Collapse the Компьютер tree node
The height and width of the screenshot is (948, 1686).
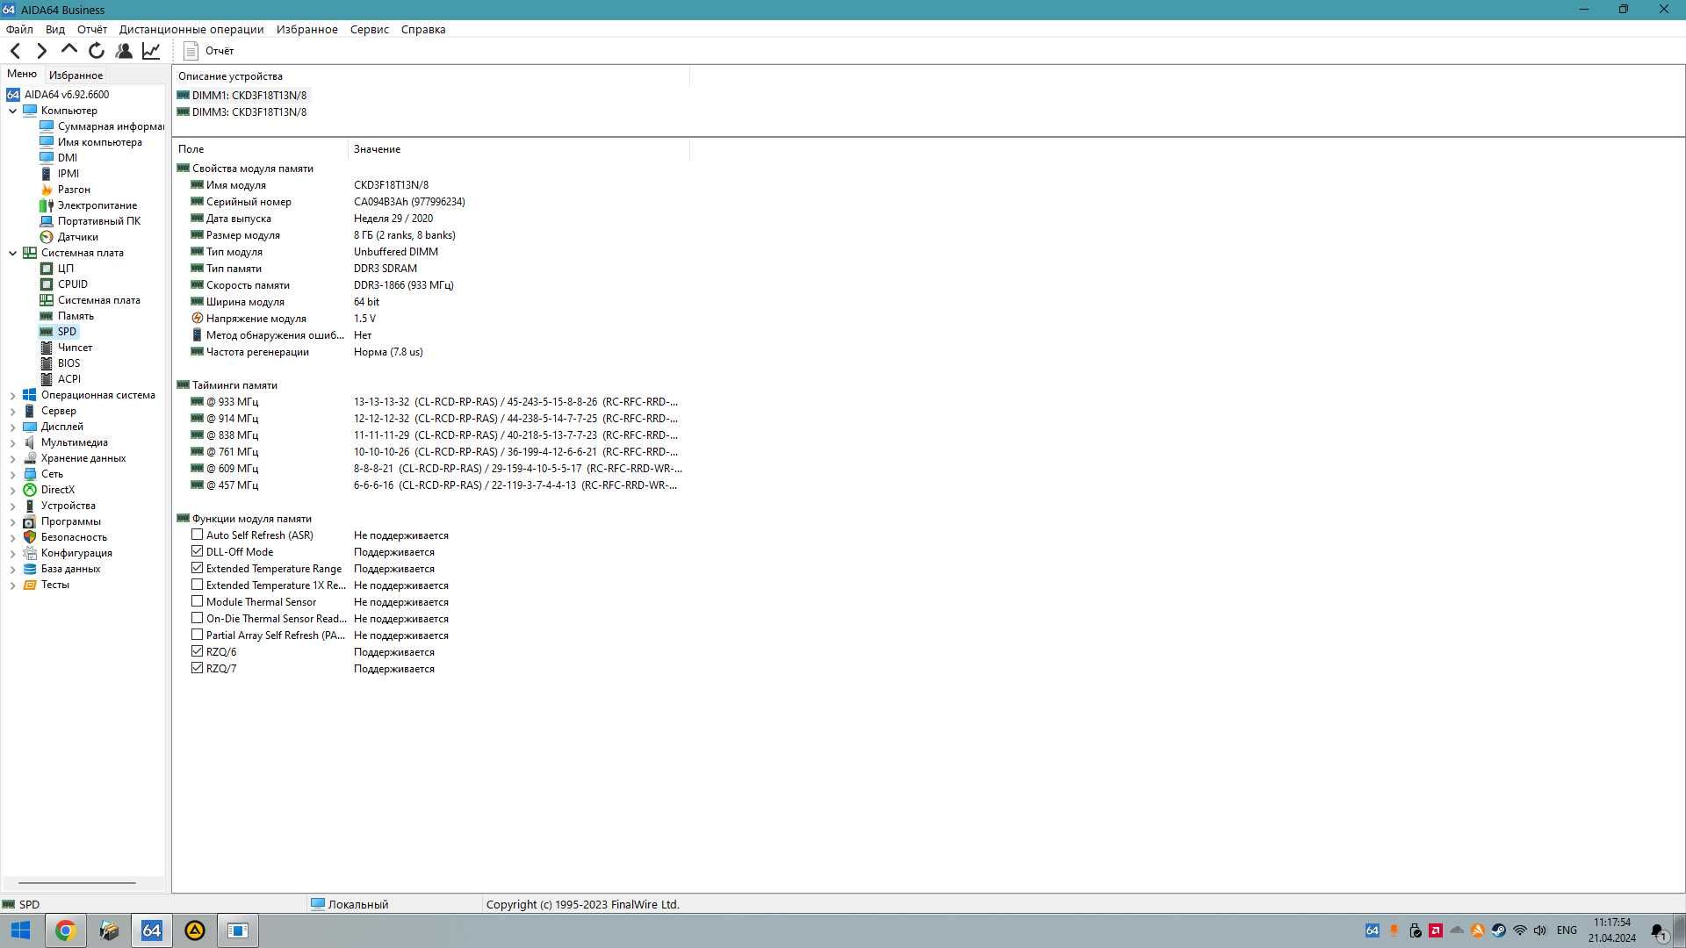click(12, 111)
